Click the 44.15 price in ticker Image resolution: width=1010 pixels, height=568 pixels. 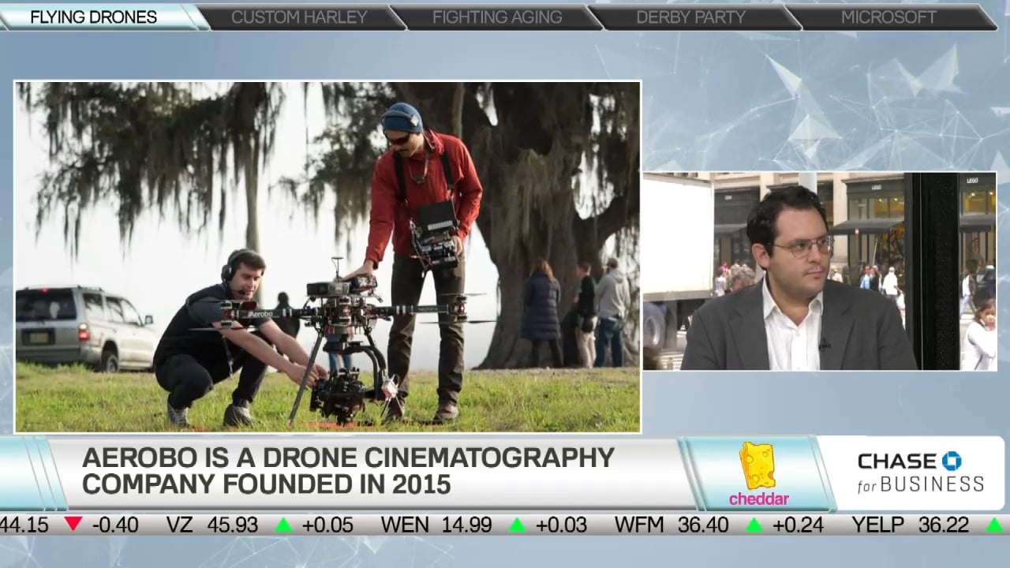(x=24, y=525)
